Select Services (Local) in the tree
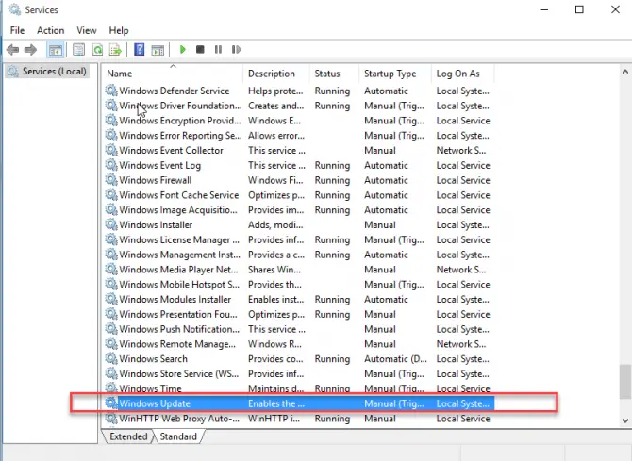This screenshot has height=461, width=632. pyautogui.click(x=47, y=72)
